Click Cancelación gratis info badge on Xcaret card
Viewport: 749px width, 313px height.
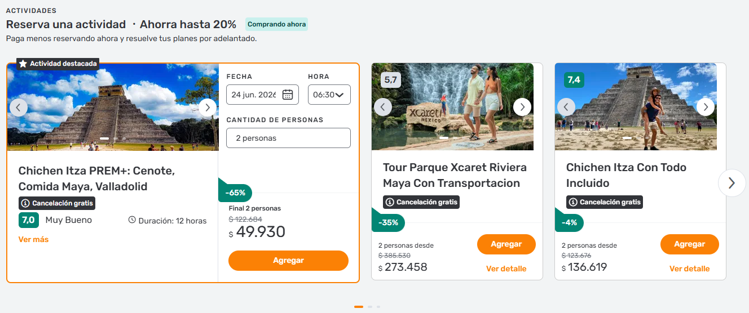coord(421,202)
